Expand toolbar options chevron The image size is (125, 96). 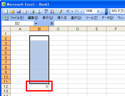[106, 11]
